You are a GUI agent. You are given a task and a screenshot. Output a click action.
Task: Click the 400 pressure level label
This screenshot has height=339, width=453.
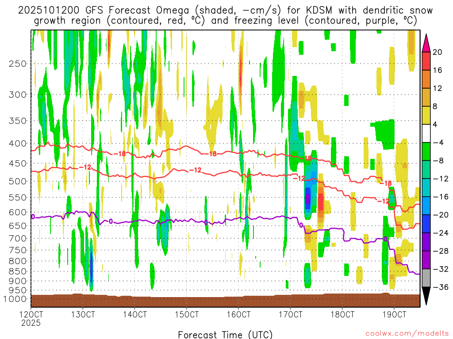(18, 143)
